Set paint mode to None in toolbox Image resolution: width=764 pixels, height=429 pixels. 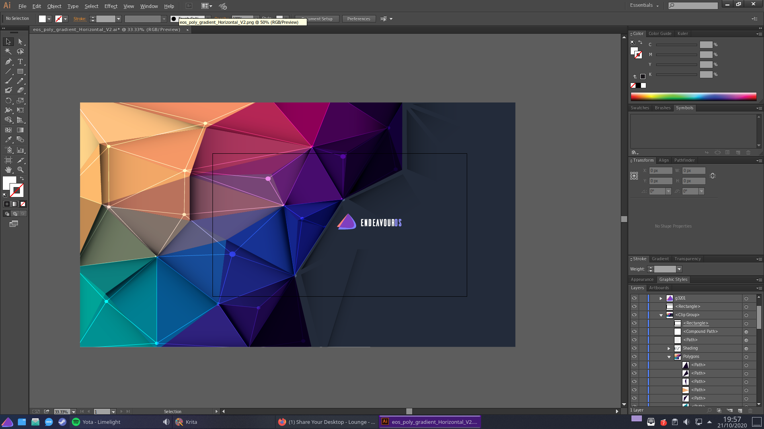(23, 204)
